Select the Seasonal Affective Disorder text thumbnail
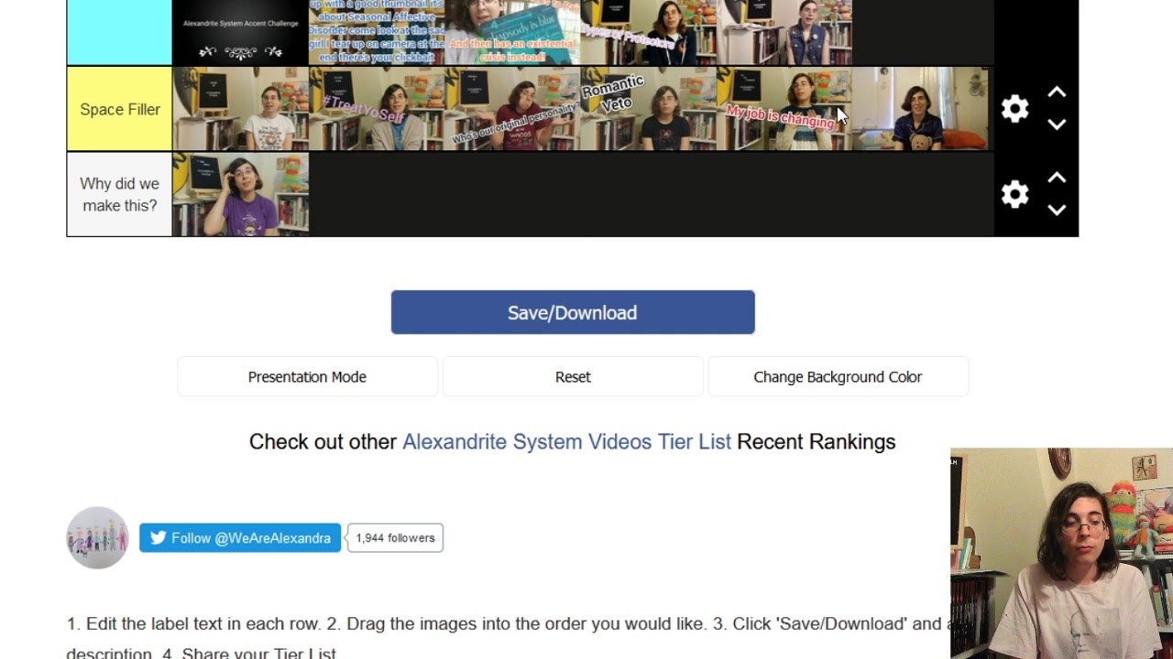Screen dimensions: 1173x659 coord(377,32)
